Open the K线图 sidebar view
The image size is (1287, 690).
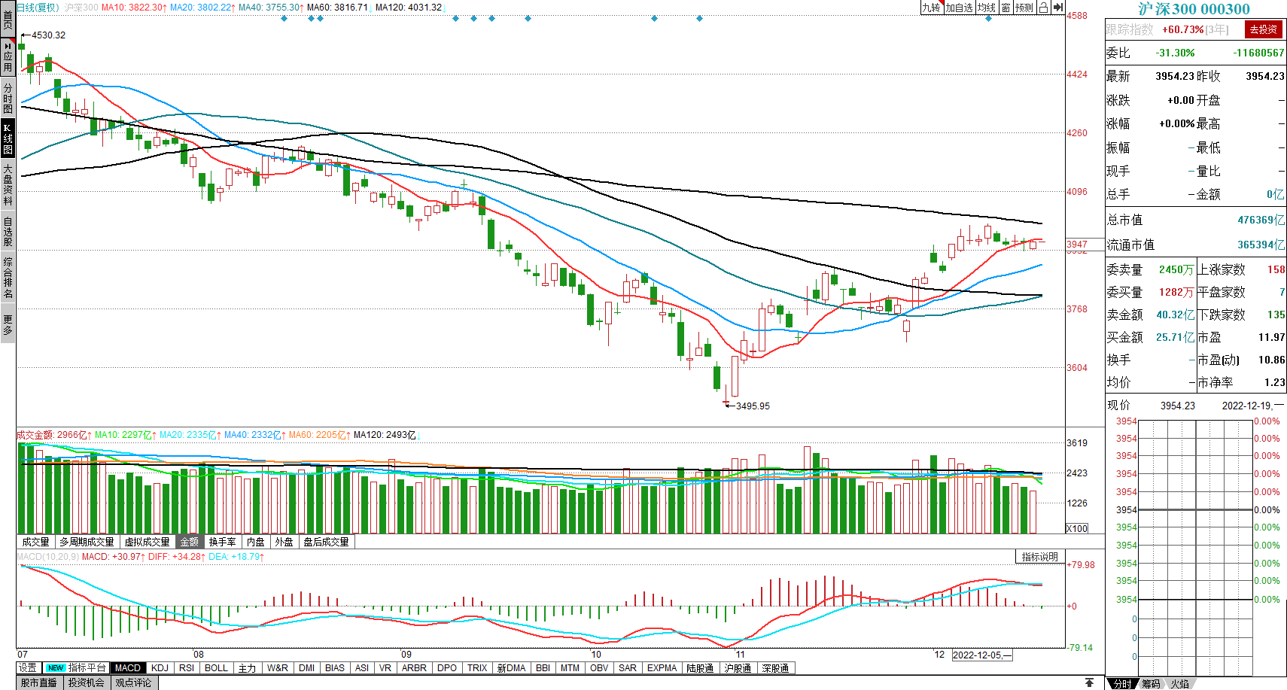tap(8, 138)
